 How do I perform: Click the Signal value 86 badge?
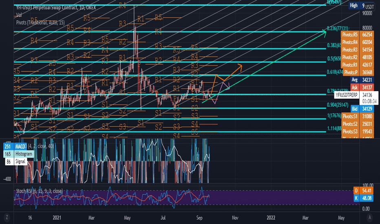(x=9, y=161)
